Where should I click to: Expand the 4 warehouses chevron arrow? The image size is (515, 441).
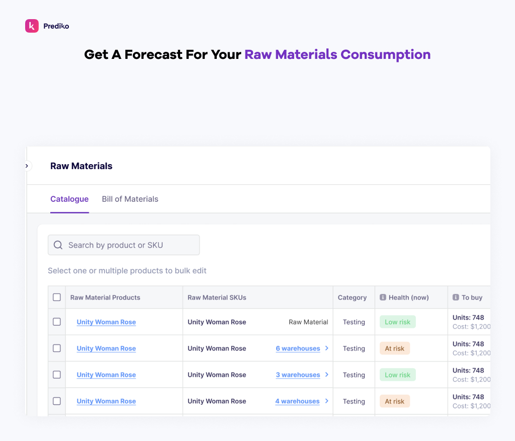pyautogui.click(x=327, y=401)
